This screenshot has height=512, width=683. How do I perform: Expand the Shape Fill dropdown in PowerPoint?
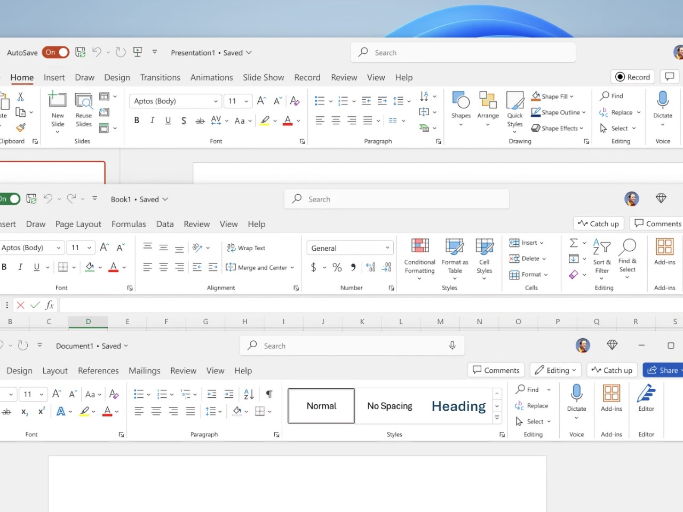pyautogui.click(x=571, y=97)
